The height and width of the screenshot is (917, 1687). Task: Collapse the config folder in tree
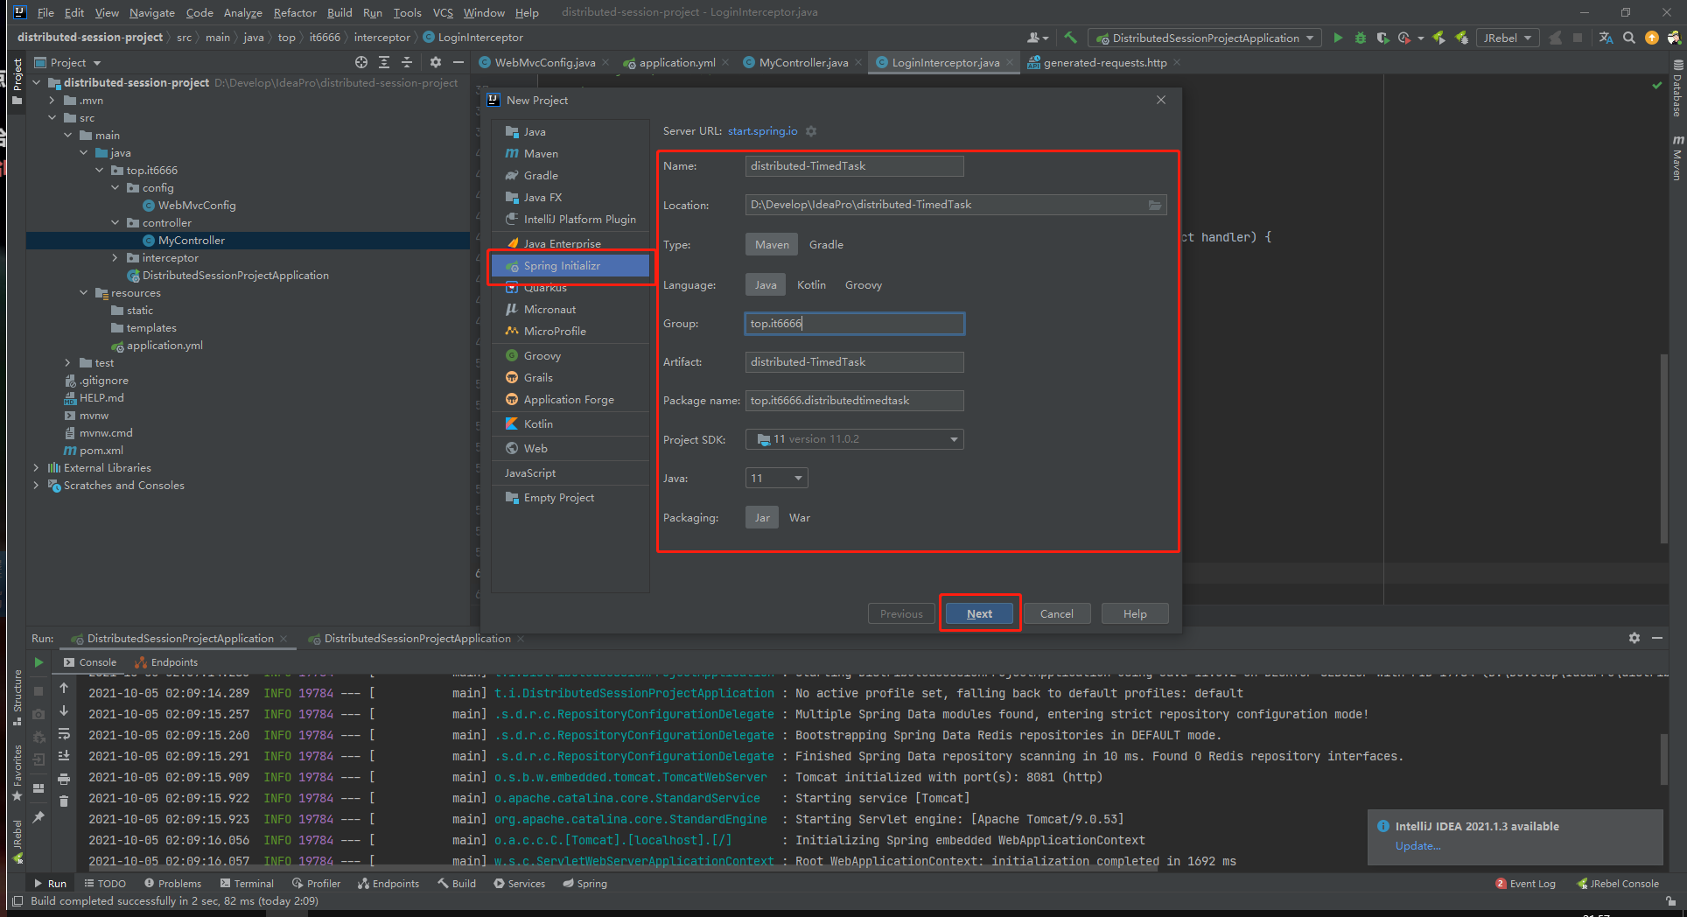click(115, 188)
